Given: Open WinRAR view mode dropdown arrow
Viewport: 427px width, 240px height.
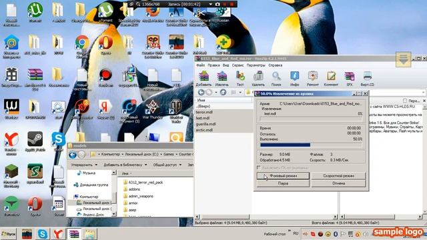Looking at the screenshot, I should [240, 93].
